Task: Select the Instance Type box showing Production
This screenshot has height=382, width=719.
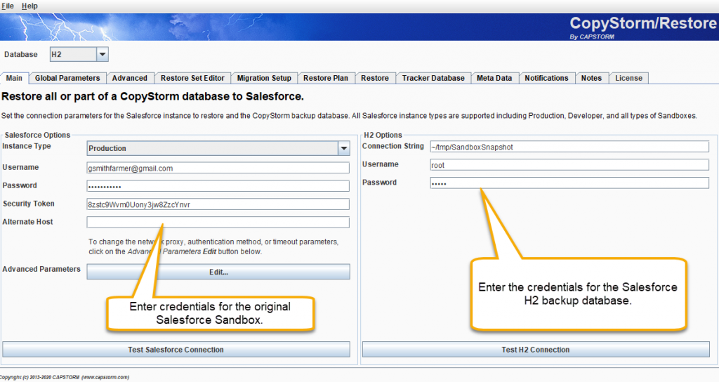Action: [218, 148]
